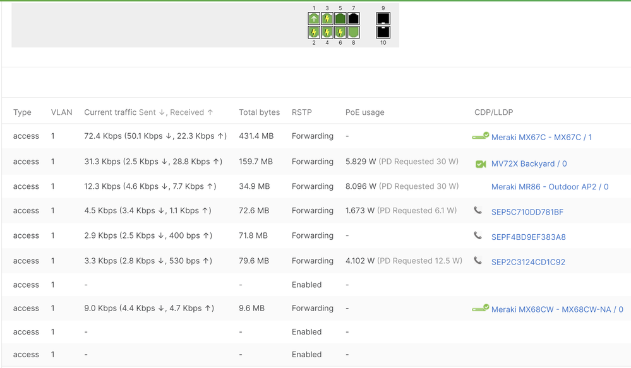This screenshot has height=368, width=631.
Task: Click SFP port 9 icon
Action: click(x=383, y=19)
